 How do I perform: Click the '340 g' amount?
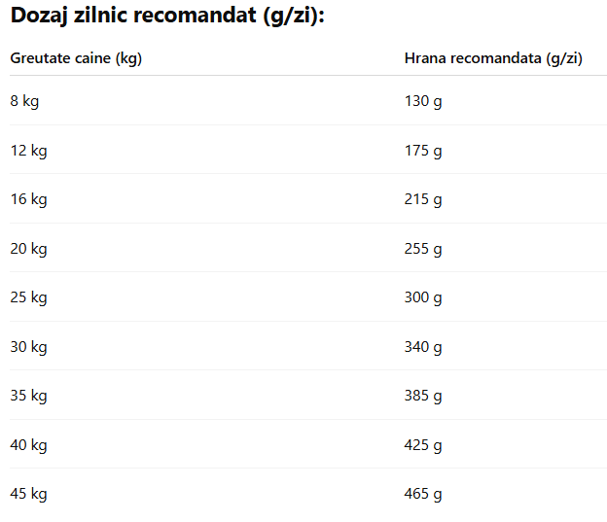tap(423, 347)
